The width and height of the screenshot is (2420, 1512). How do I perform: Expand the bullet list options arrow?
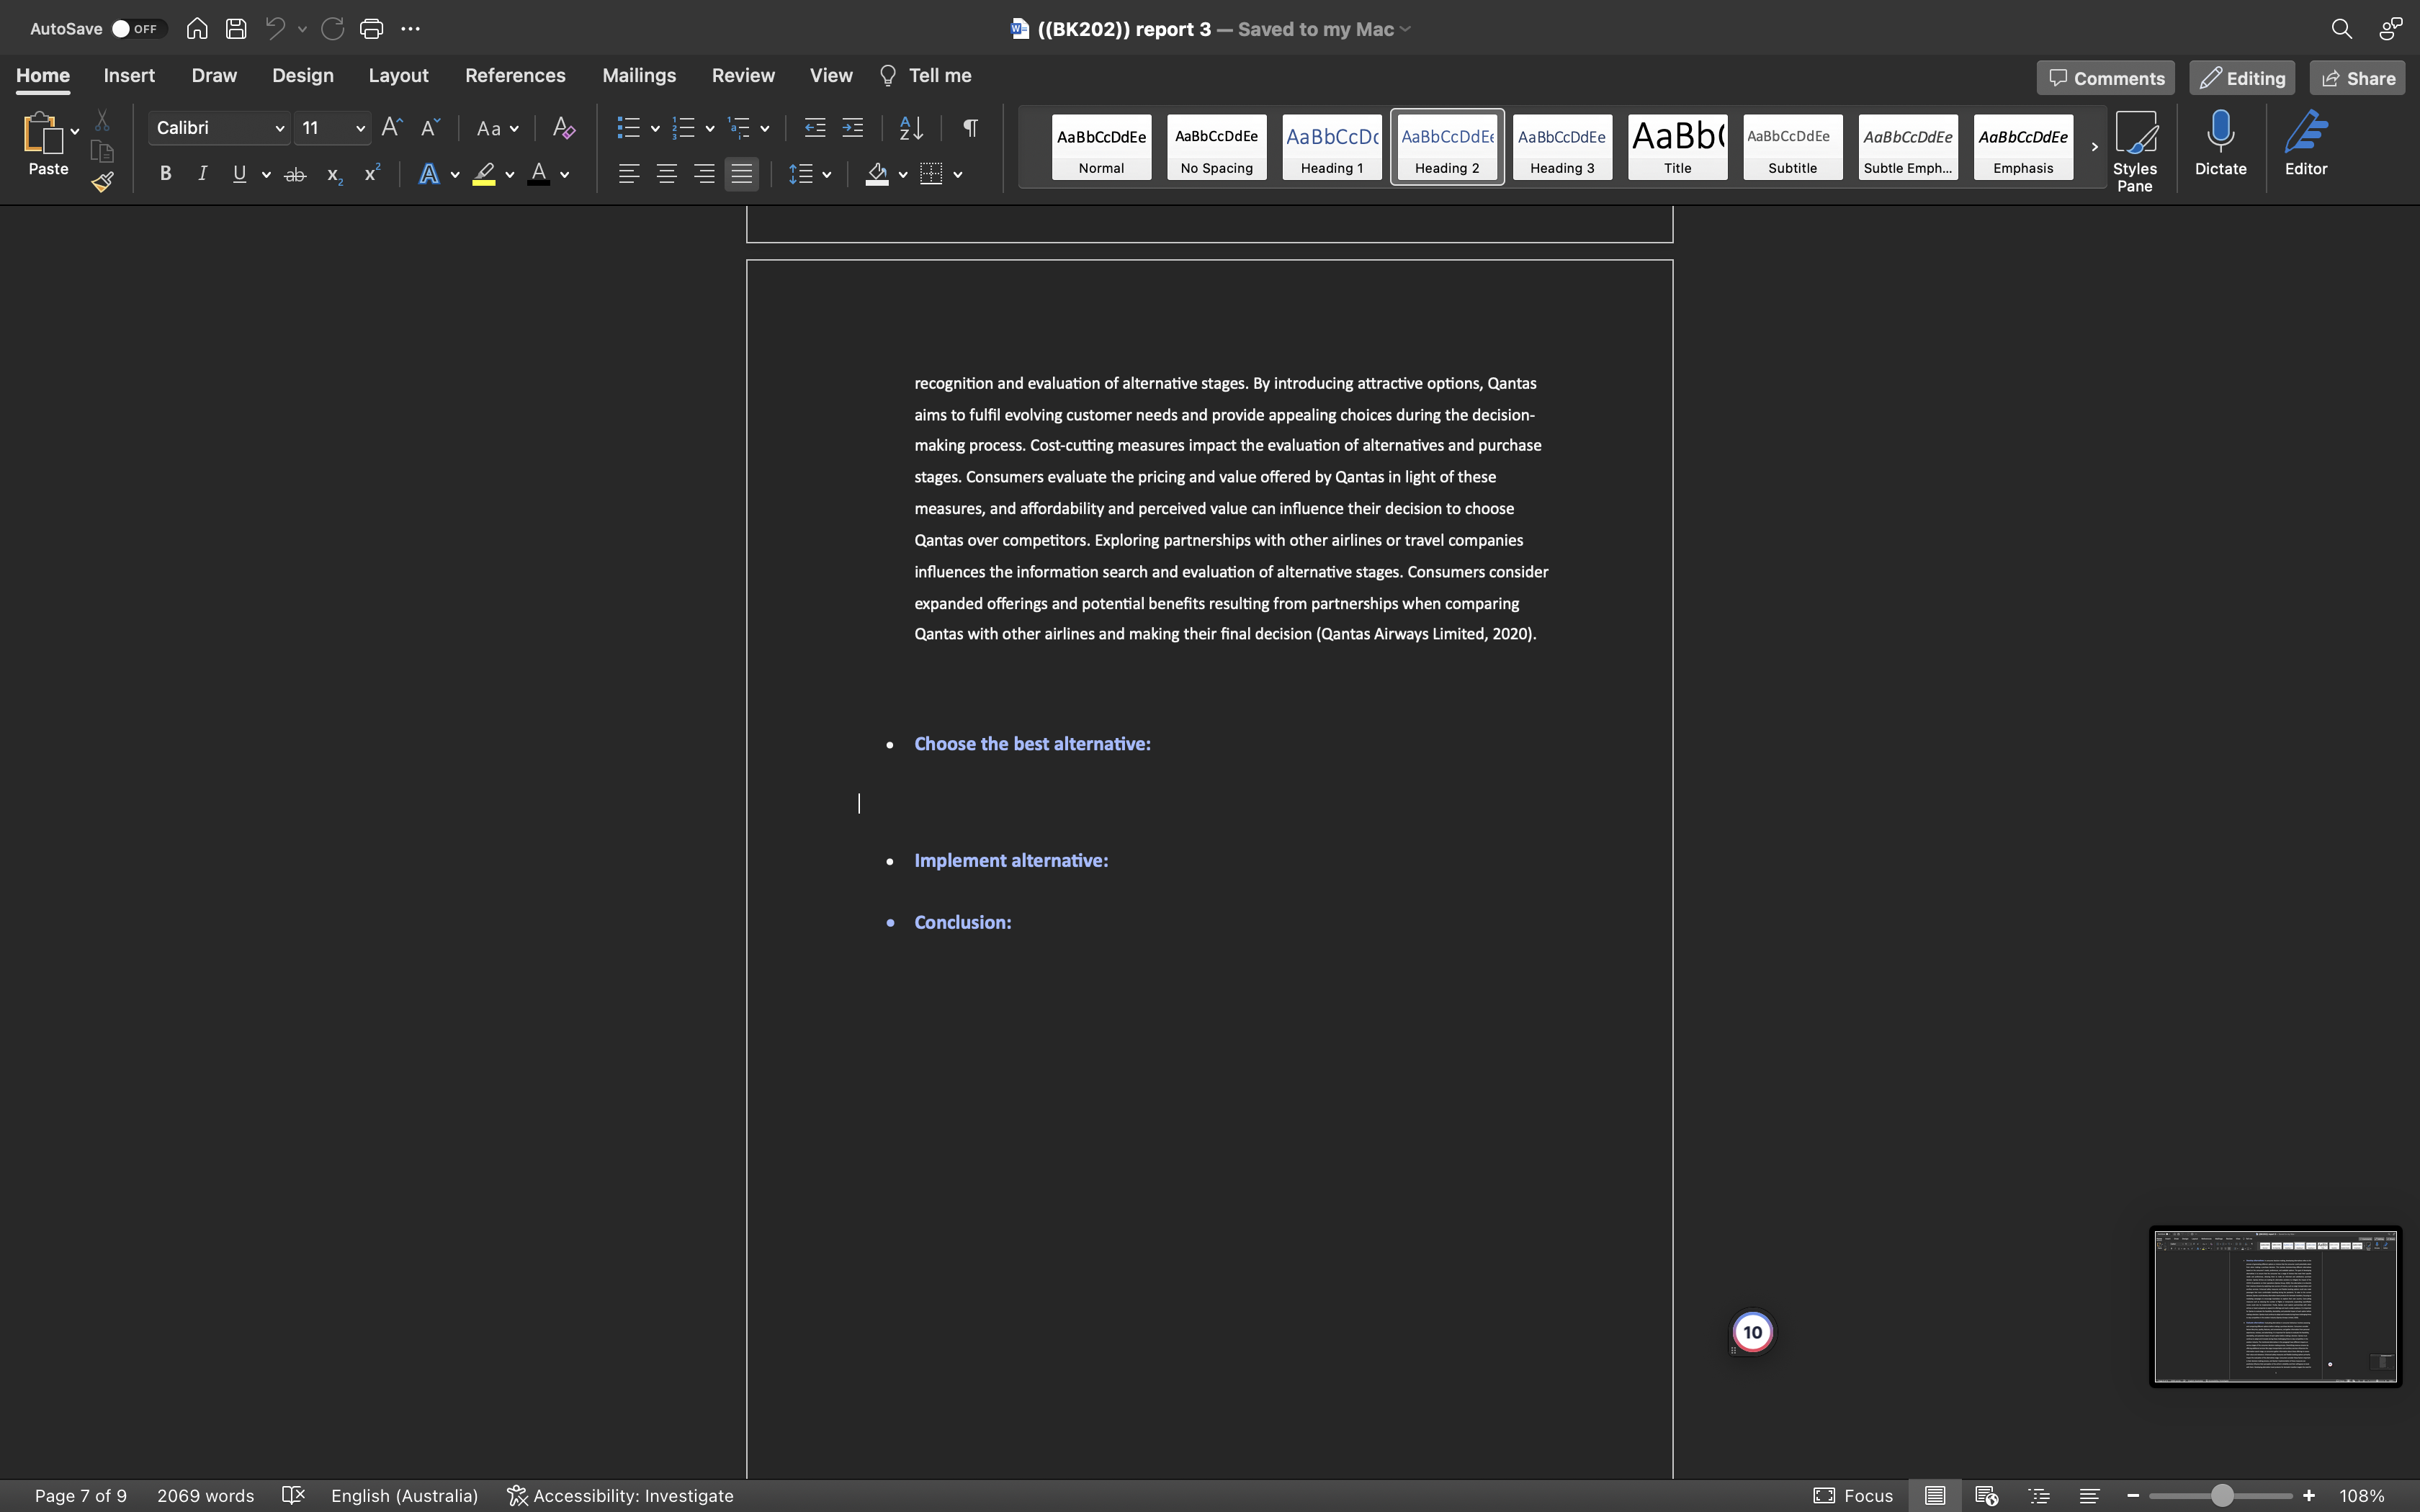tap(655, 128)
